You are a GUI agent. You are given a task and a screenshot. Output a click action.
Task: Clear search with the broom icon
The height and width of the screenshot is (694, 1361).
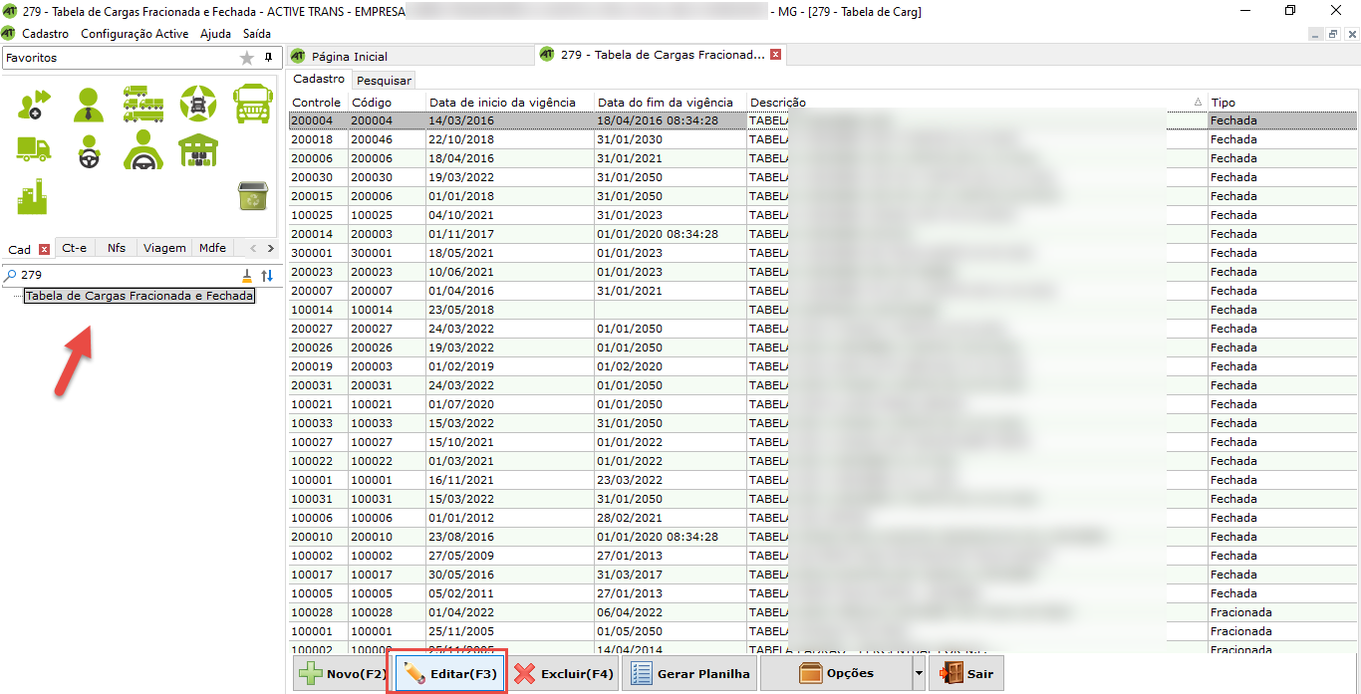coord(247,275)
